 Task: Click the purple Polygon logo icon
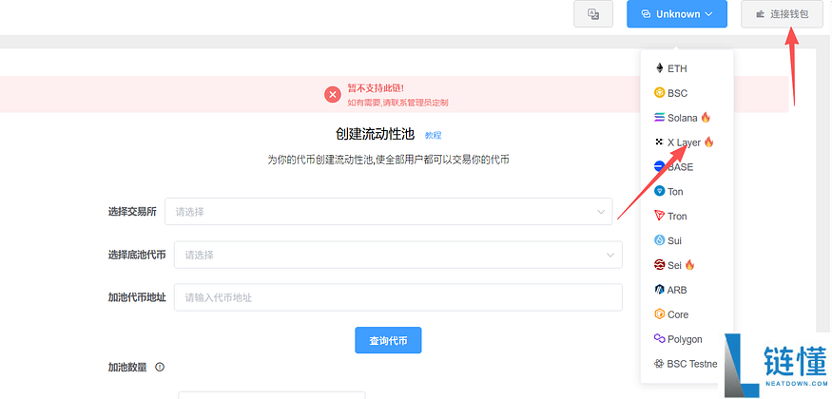coord(660,339)
